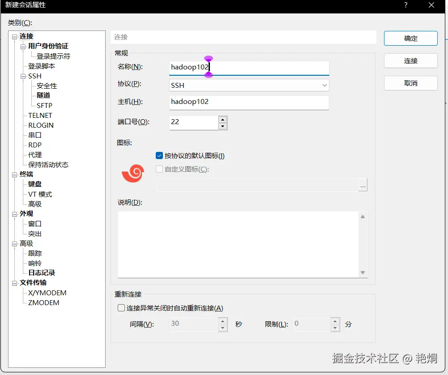Screen dimensions: 448x375
Task: Select 日志记录 in the category tree
Action: point(41,272)
